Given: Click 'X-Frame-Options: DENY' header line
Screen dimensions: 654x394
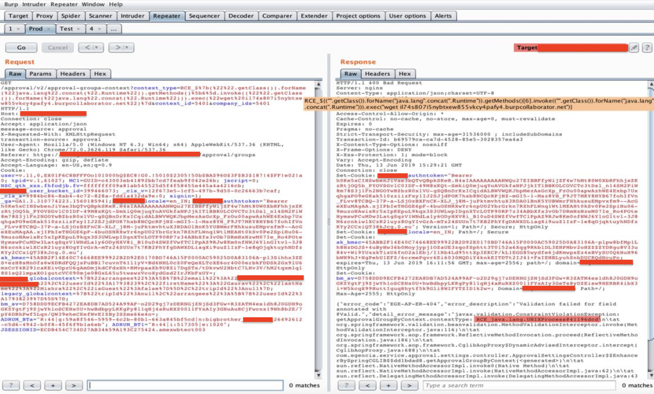Looking at the screenshot, I should (374, 150).
